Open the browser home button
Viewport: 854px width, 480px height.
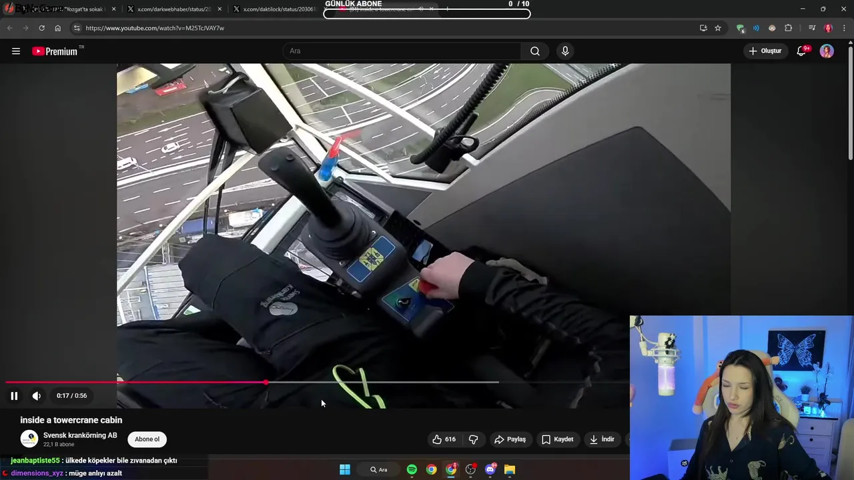[x=57, y=28]
